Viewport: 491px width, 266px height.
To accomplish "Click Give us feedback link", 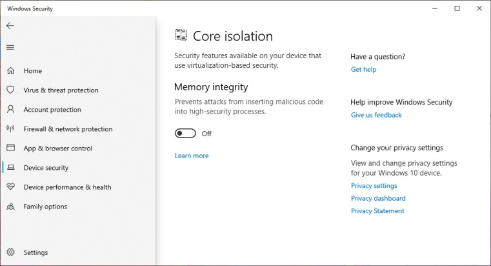I will [376, 115].
